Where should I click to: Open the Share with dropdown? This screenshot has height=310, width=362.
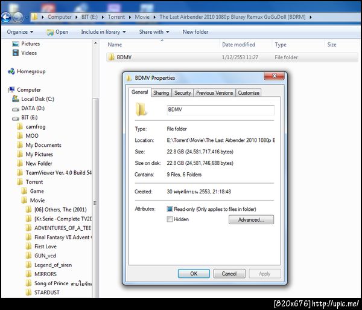[x=154, y=32]
